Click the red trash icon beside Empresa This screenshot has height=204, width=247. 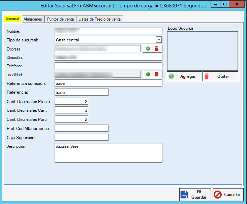click(156, 49)
